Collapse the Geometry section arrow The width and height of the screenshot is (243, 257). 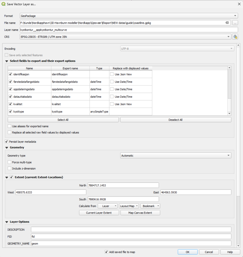pos(7,148)
